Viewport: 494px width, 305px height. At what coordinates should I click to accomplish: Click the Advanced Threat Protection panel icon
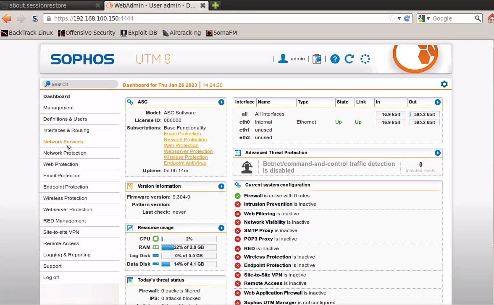tap(238, 152)
